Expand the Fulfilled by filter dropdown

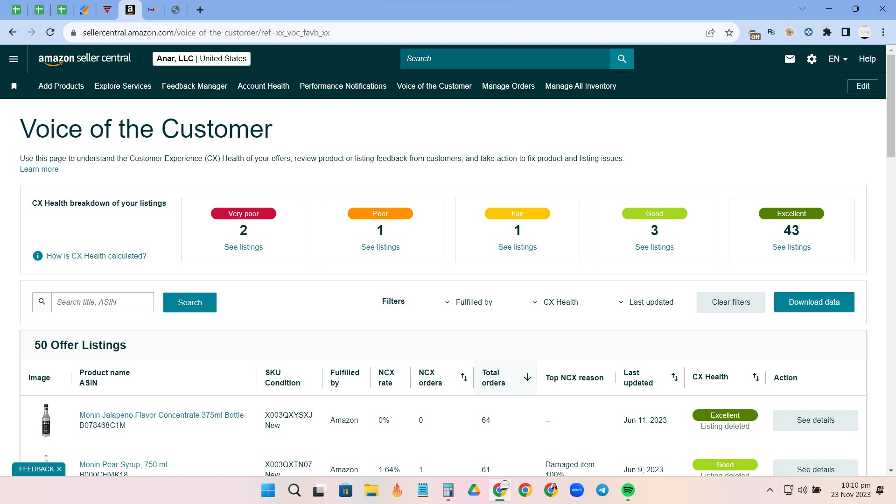tap(469, 302)
